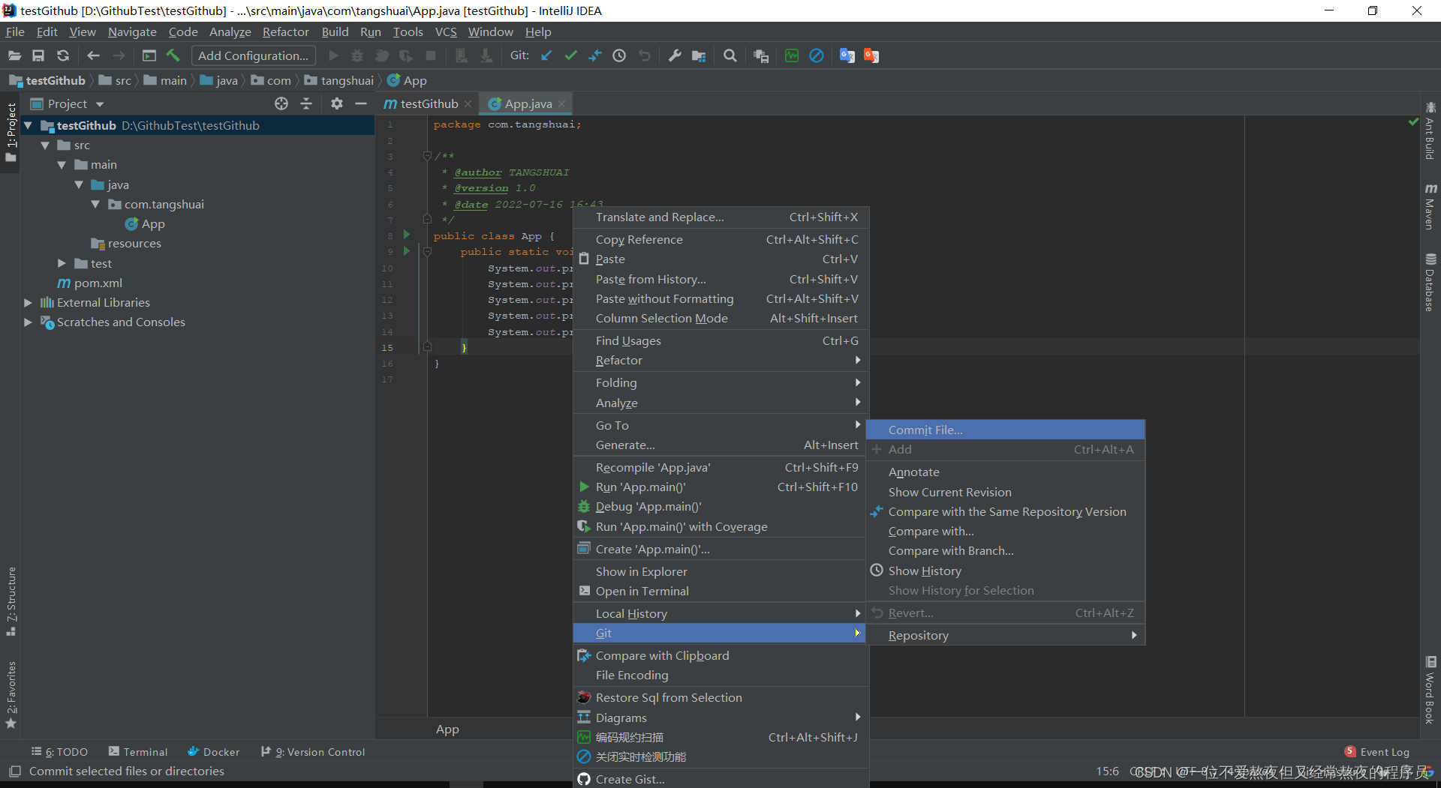This screenshot has width=1441, height=788.
Task: Hide the Project panel with minus icon
Action: (x=361, y=103)
